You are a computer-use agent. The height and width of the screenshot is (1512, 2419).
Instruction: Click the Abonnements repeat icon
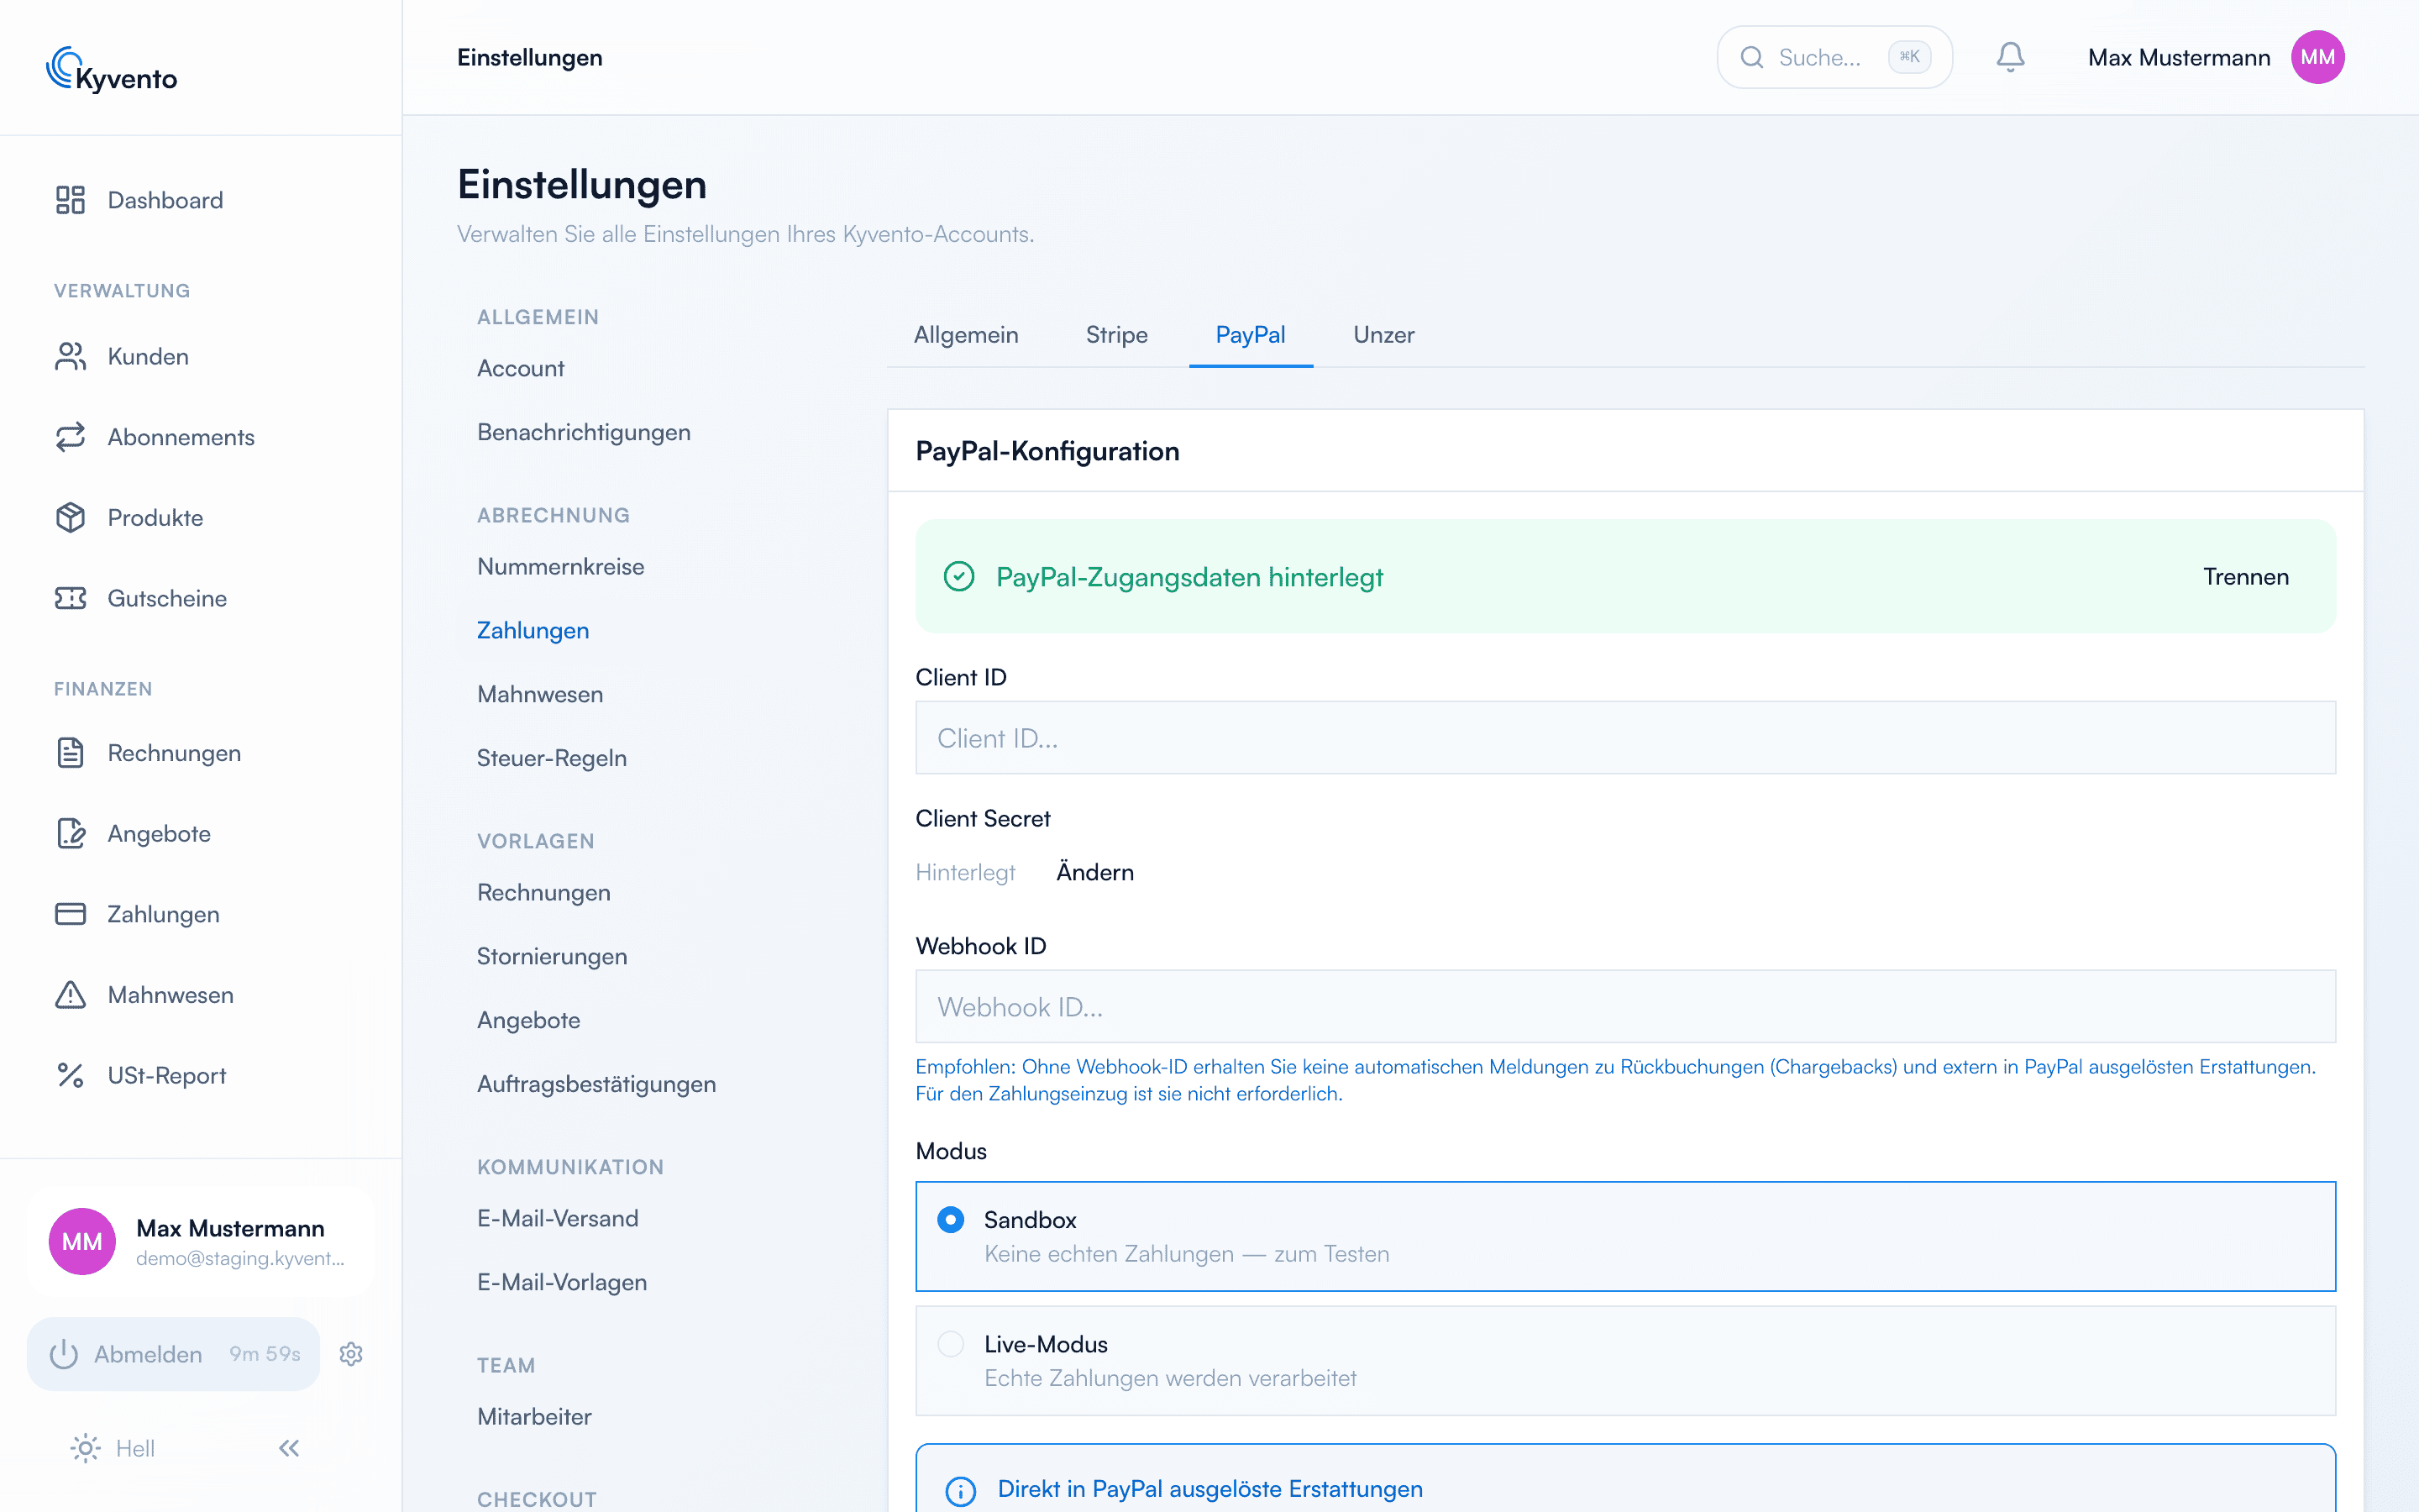70,437
